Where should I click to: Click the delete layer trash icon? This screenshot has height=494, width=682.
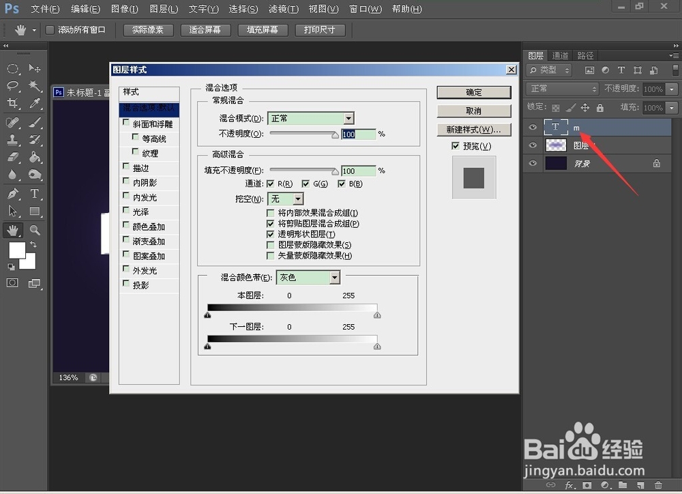click(x=659, y=485)
